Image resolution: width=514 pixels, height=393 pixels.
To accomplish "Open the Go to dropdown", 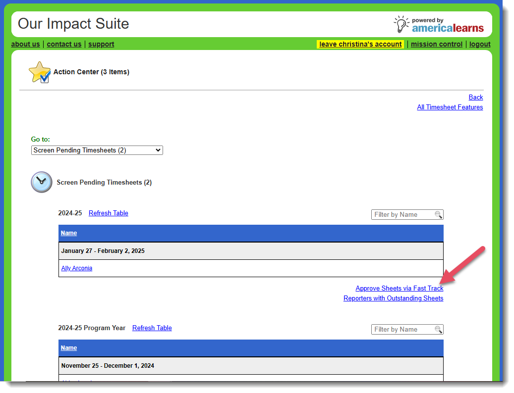I will [97, 150].
